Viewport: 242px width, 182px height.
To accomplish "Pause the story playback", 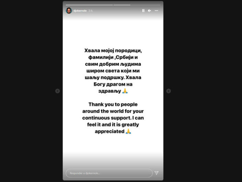I will click(x=143, y=11).
